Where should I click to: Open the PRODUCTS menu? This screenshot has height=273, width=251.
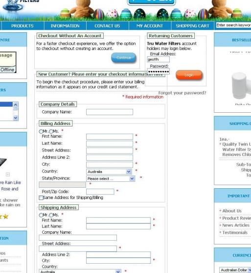pyautogui.click(x=23, y=26)
